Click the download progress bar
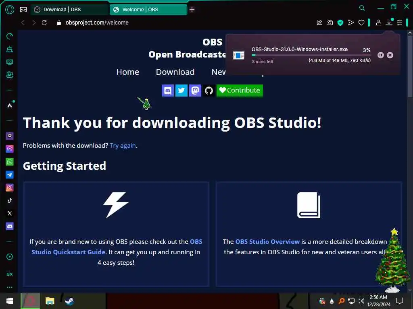Viewport: 413px width, 309px height. click(x=311, y=55)
